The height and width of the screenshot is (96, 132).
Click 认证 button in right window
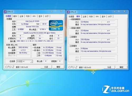pos(109,67)
